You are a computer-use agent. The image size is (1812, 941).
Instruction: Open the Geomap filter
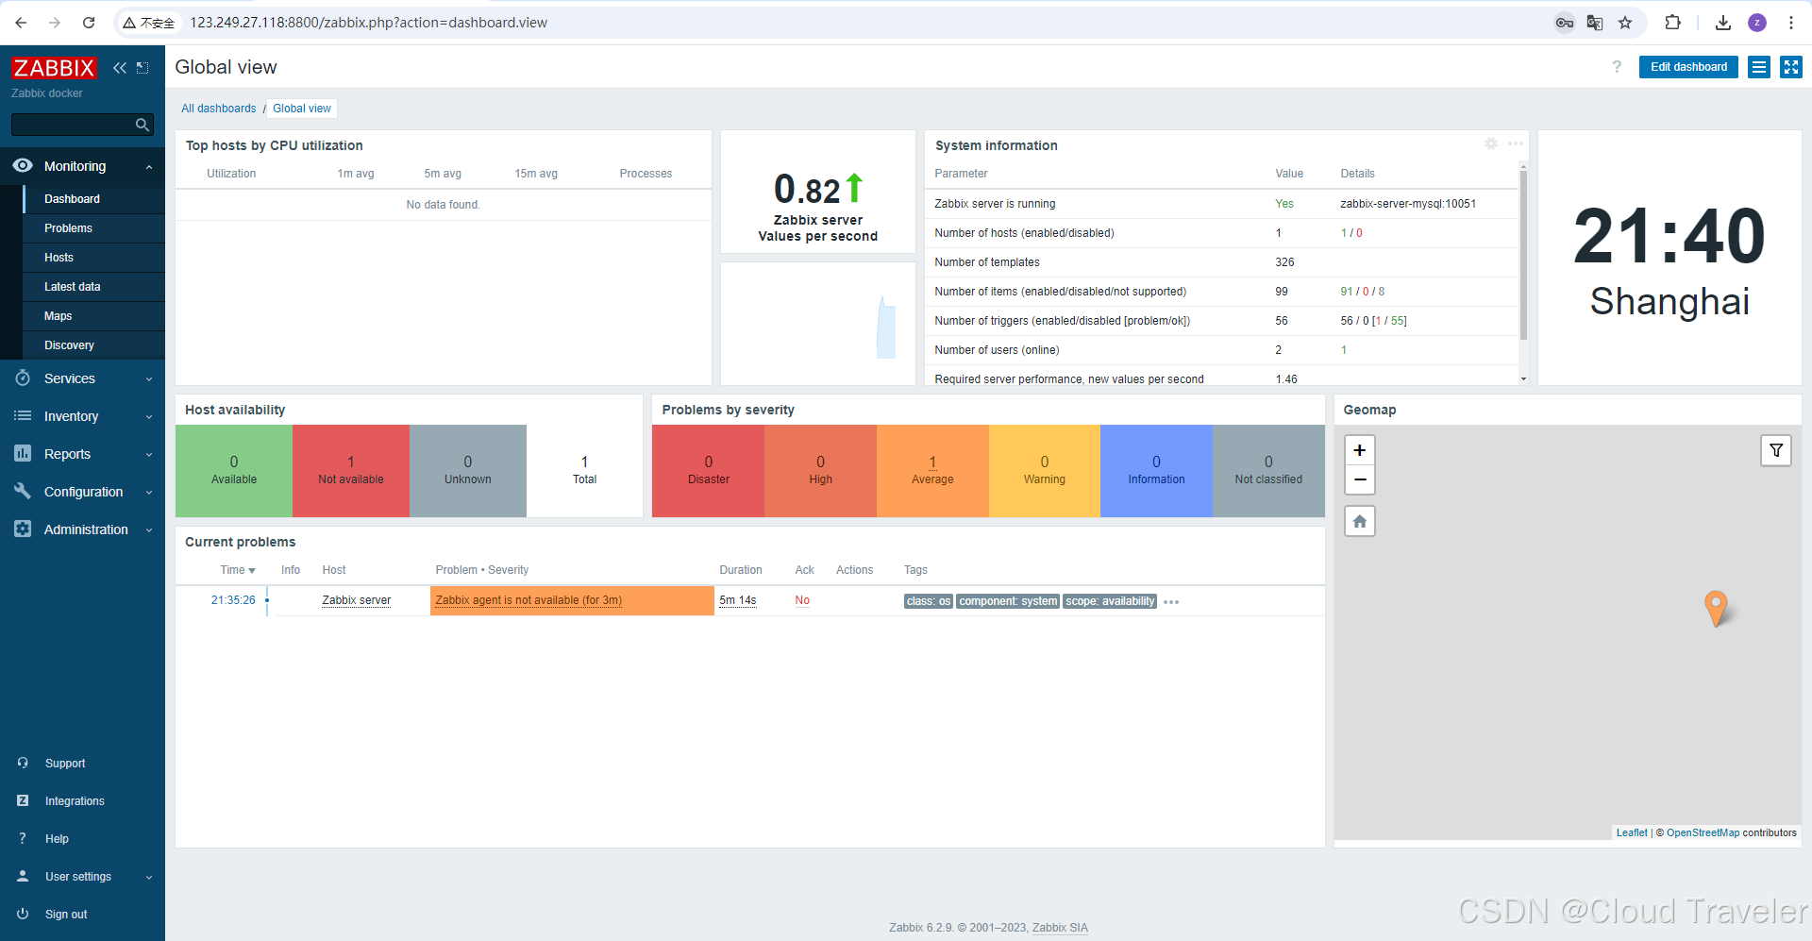pos(1776,450)
